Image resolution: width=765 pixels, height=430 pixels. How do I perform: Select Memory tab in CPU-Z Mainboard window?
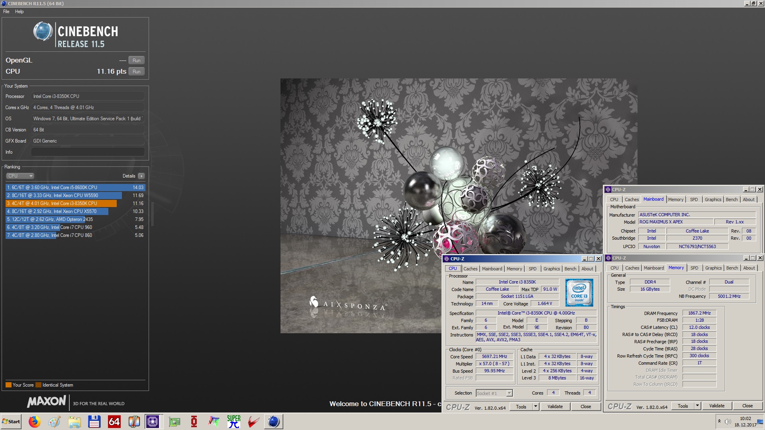point(676,199)
